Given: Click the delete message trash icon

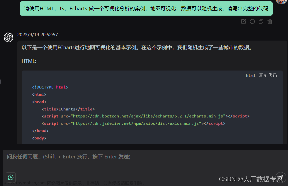Looking at the screenshot, I should click(x=270, y=21).
